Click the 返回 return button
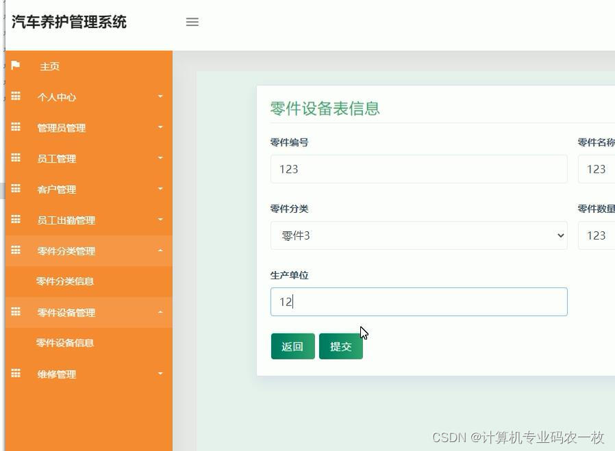This screenshot has height=451, width=615. click(292, 346)
